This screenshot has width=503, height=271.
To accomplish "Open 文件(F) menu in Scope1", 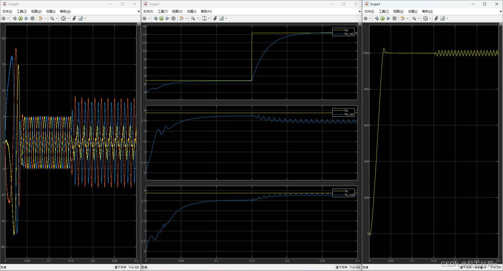I will pos(369,12).
